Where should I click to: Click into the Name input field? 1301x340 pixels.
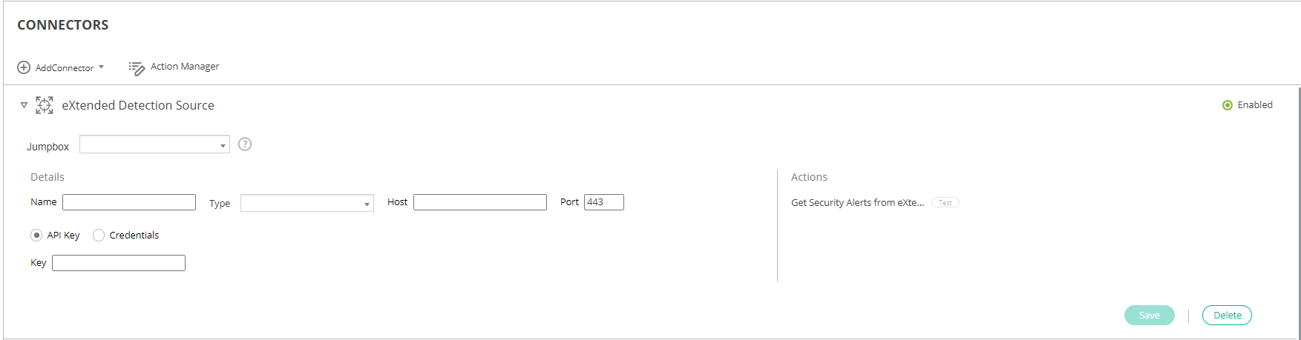(129, 202)
